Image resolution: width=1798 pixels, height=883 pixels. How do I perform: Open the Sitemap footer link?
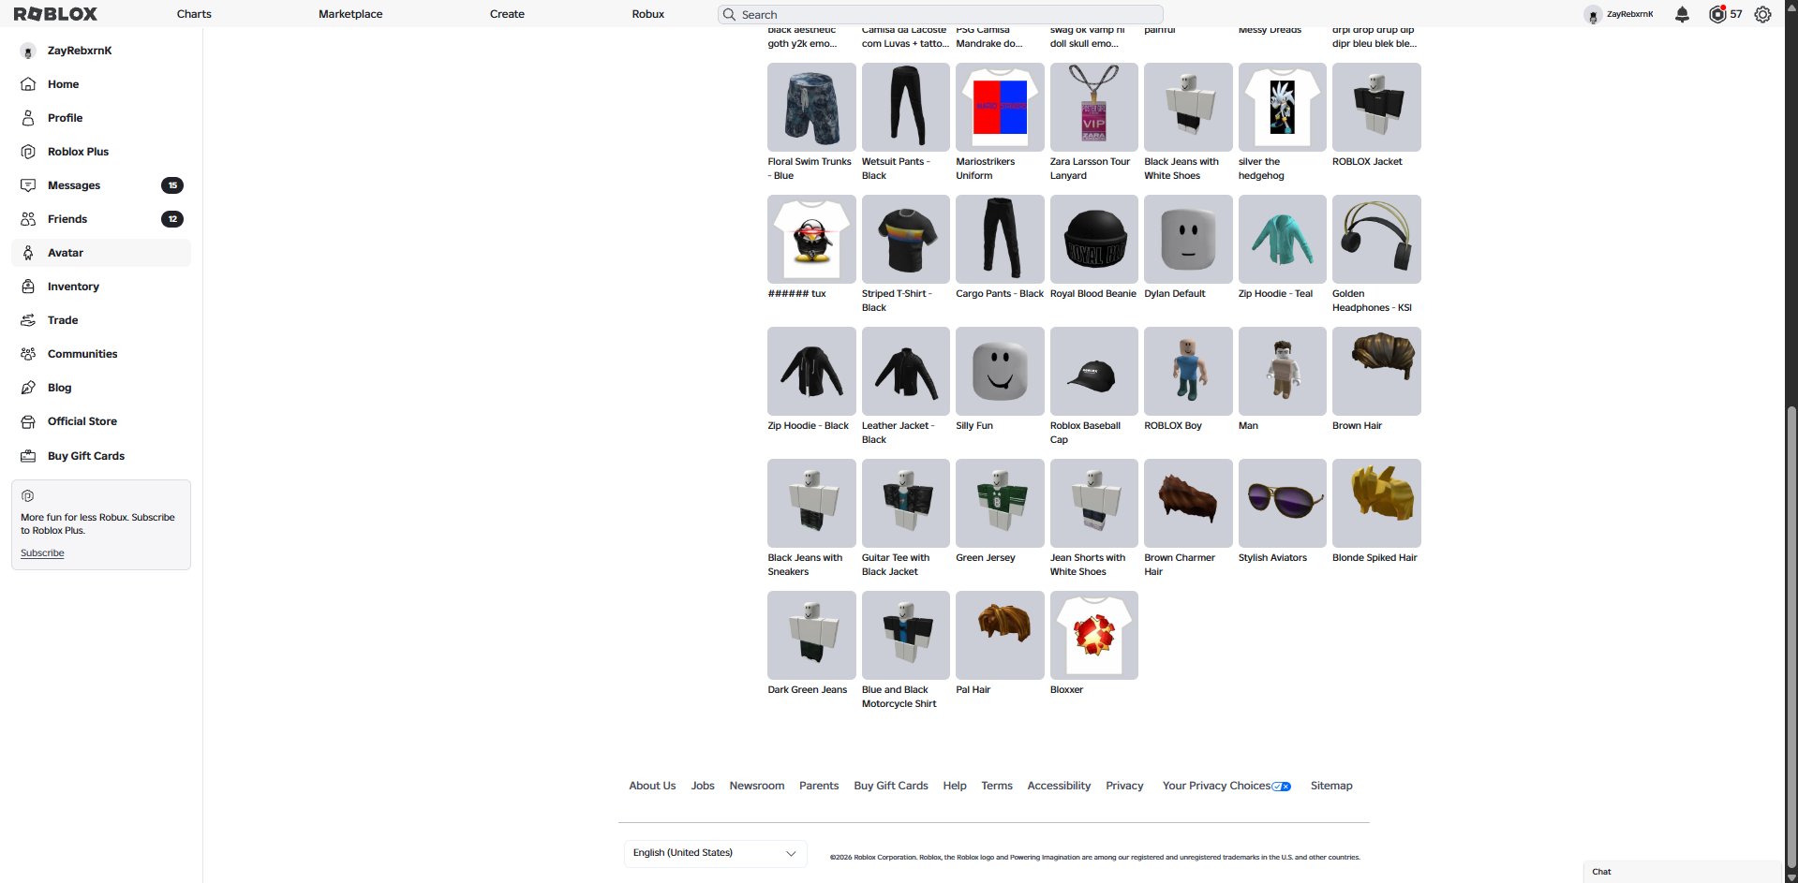tap(1331, 786)
